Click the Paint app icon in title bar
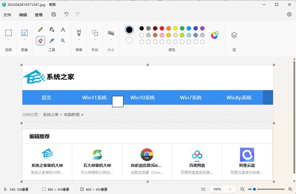The height and width of the screenshot is (194, 296). pos(4,4)
